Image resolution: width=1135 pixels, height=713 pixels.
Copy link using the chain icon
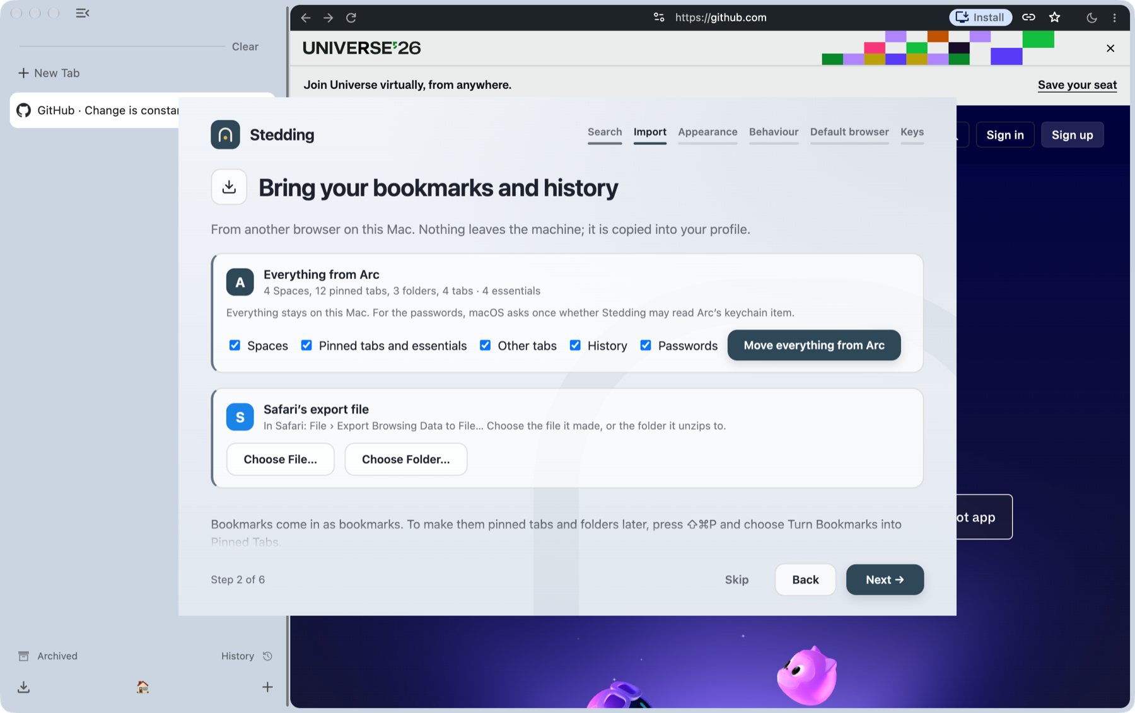pyautogui.click(x=1028, y=18)
